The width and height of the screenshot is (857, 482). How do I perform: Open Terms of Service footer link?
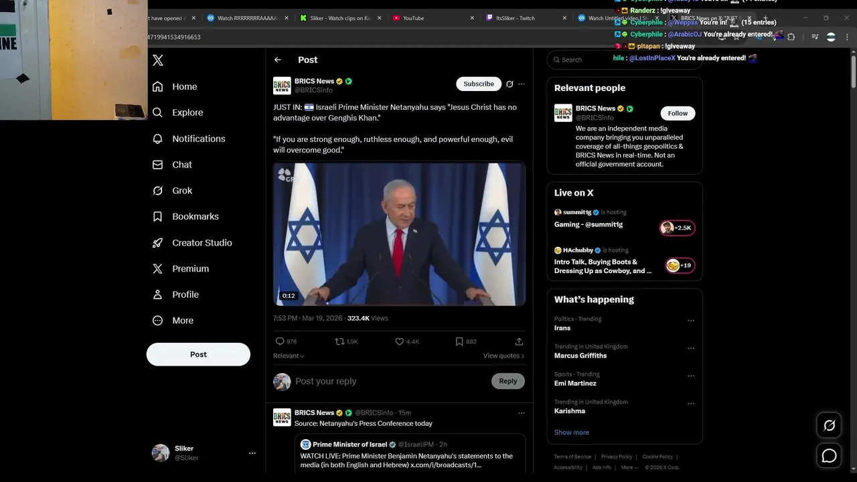(x=572, y=457)
